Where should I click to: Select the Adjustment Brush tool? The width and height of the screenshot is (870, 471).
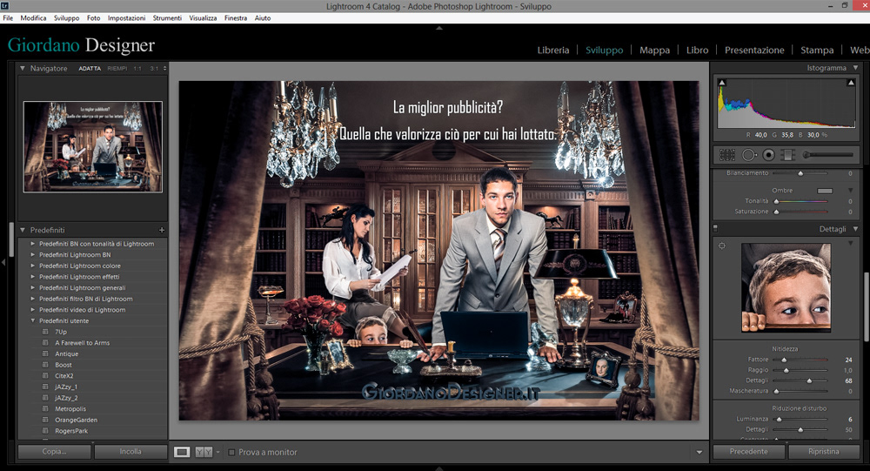(828, 155)
